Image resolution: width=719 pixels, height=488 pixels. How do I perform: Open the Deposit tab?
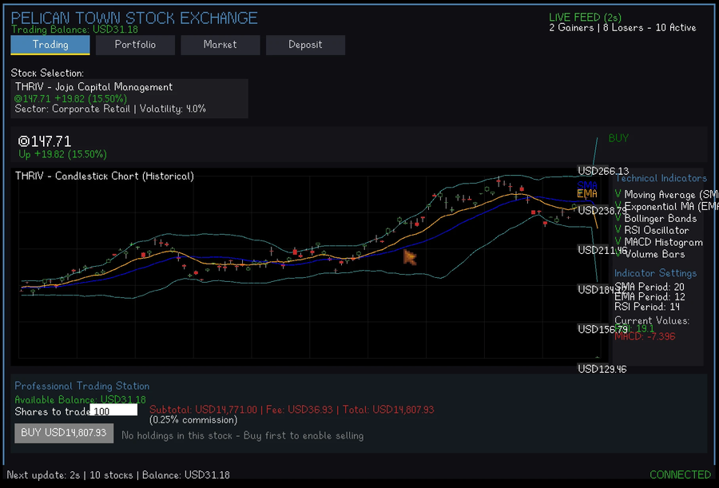[305, 45]
